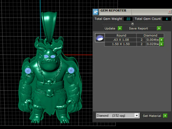
Task: Click the green arrow beside Save Report
Action: (159, 28)
